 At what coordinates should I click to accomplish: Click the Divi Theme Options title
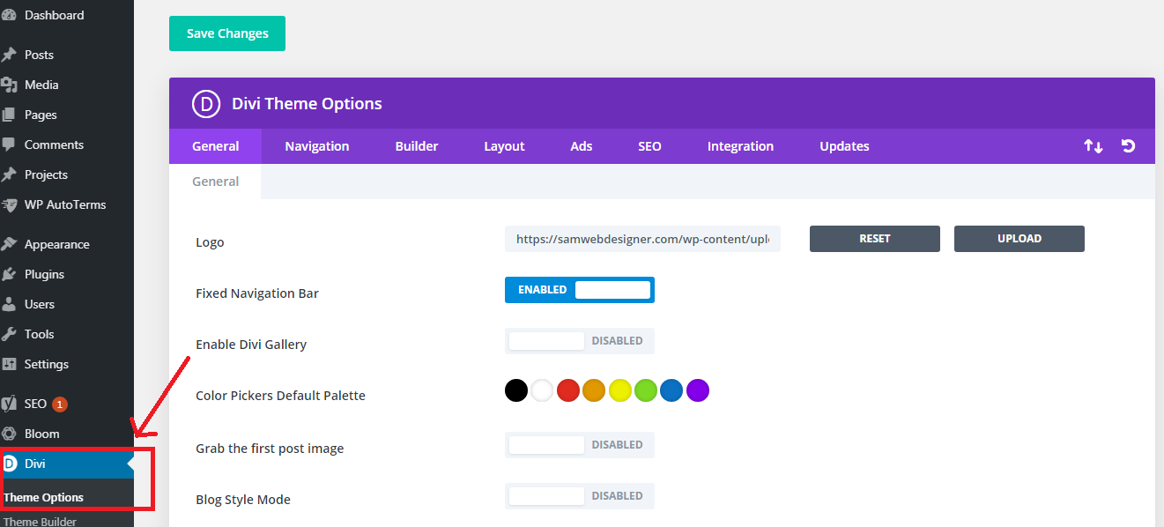[x=307, y=104]
